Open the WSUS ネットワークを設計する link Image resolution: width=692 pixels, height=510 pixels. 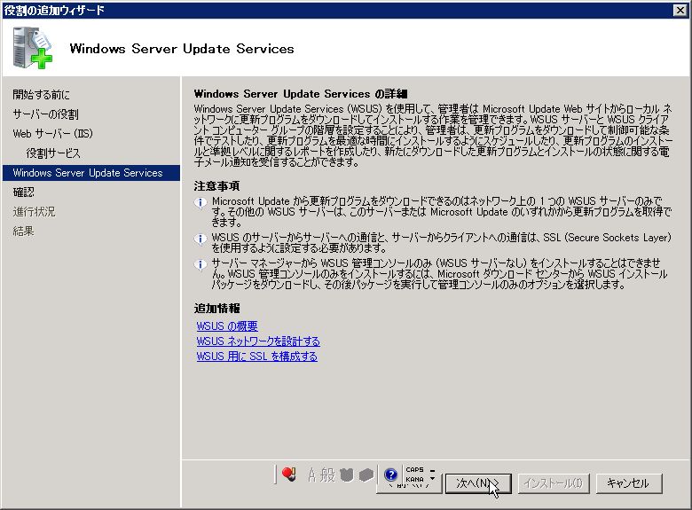[x=258, y=341]
